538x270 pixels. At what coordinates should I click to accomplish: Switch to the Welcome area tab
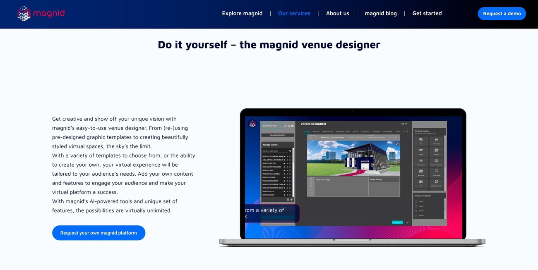(x=316, y=132)
